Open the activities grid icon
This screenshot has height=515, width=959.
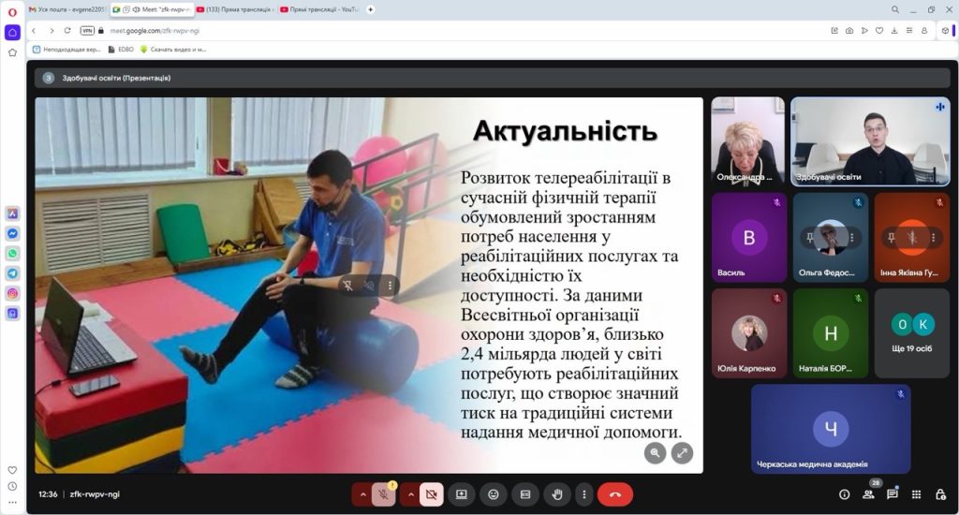(916, 494)
